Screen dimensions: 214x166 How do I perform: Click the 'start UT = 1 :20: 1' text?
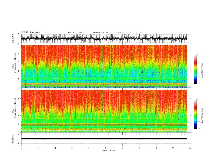coord(131,33)
